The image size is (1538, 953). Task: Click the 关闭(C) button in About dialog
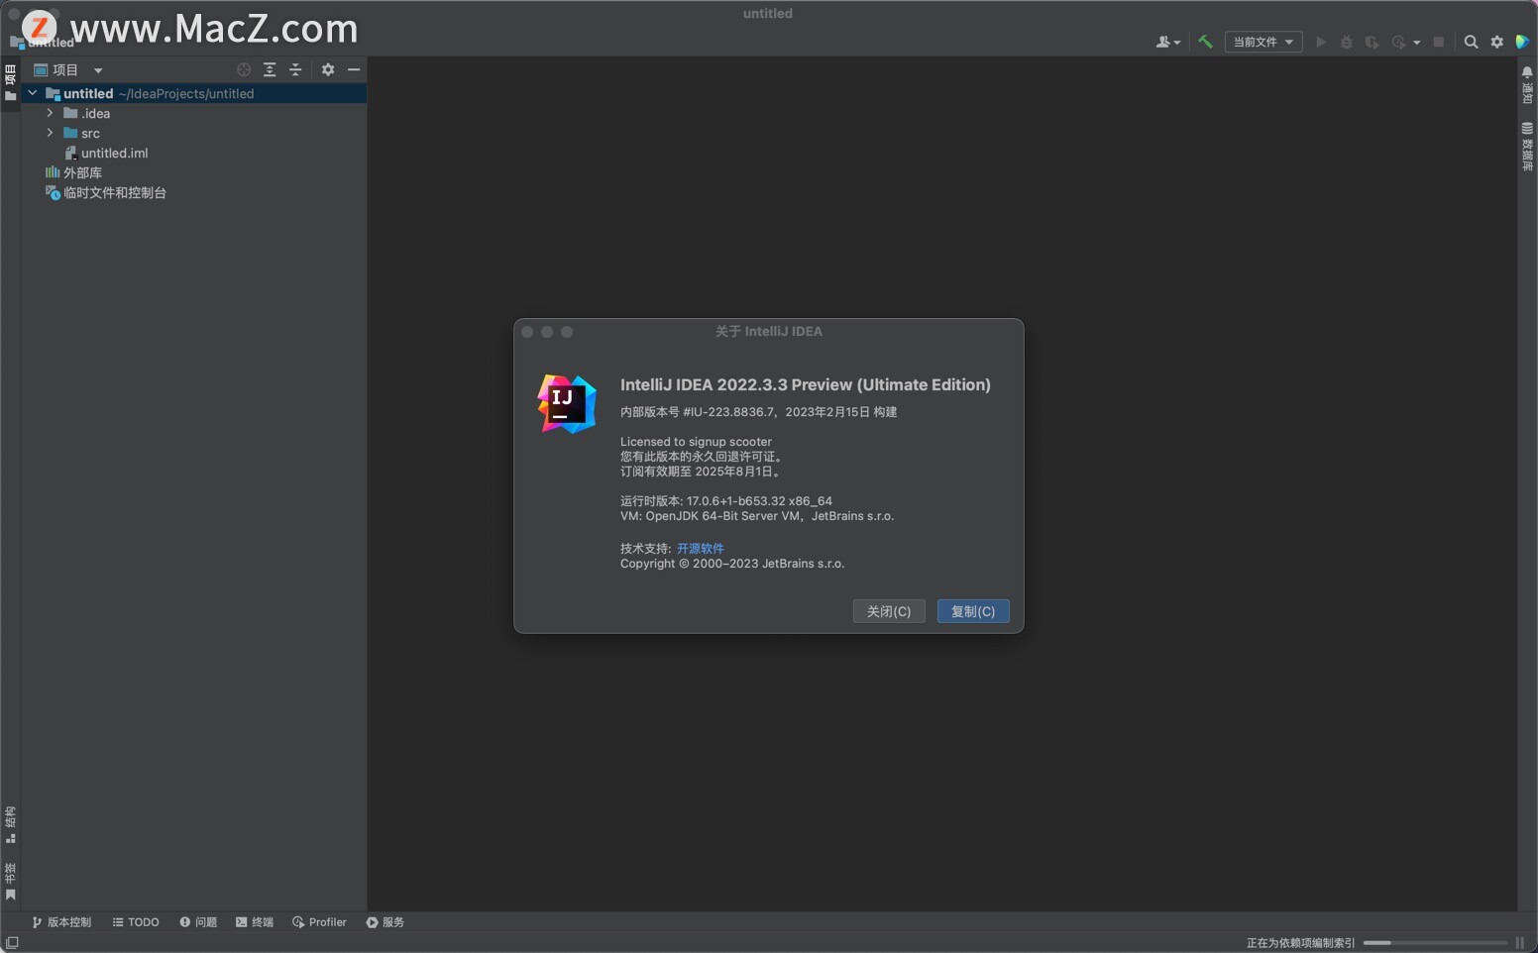click(x=889, y=611)
